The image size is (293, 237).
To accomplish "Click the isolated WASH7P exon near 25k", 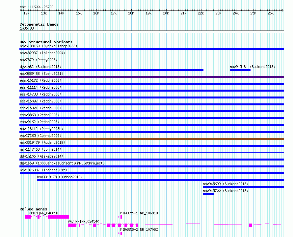I will (x=251, y=225).
